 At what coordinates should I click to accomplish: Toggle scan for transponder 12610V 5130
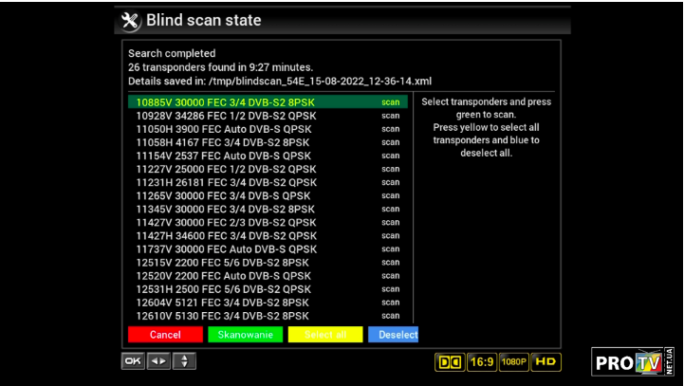tap(391, 316)
